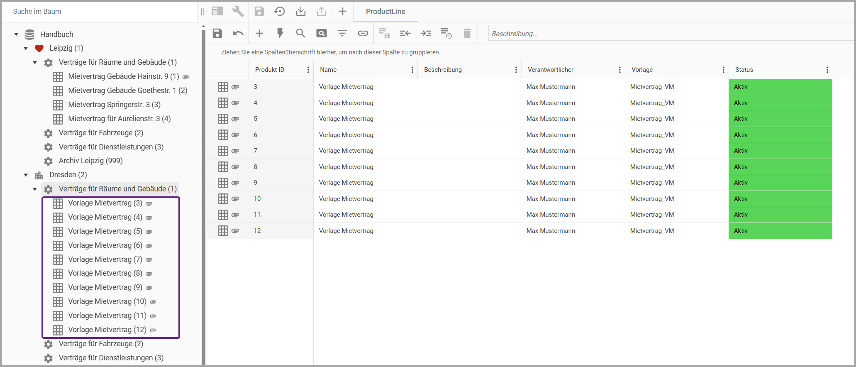The image size is (856, 367).
Task: Collapse the Leipzig (1) tree node
Action: pos(26,49)
